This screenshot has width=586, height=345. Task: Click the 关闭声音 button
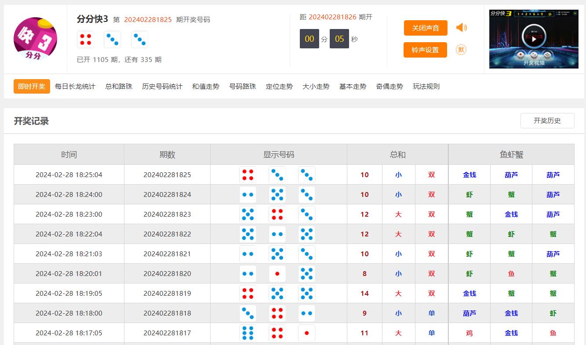click(x=426, y=28)
